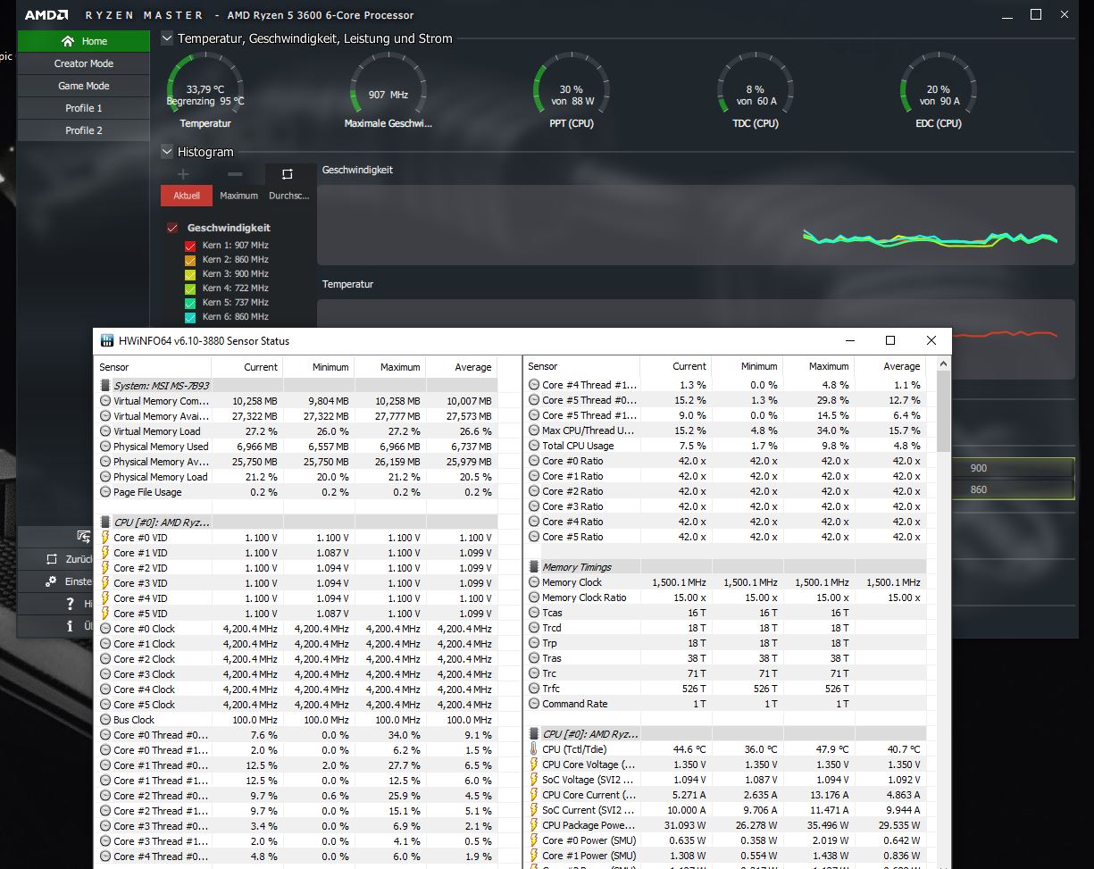Click the reset icon beside Zurück in sidebar
Image resolution: width=1094 pixels, height=869 pixels.
(x=52, y=559)
